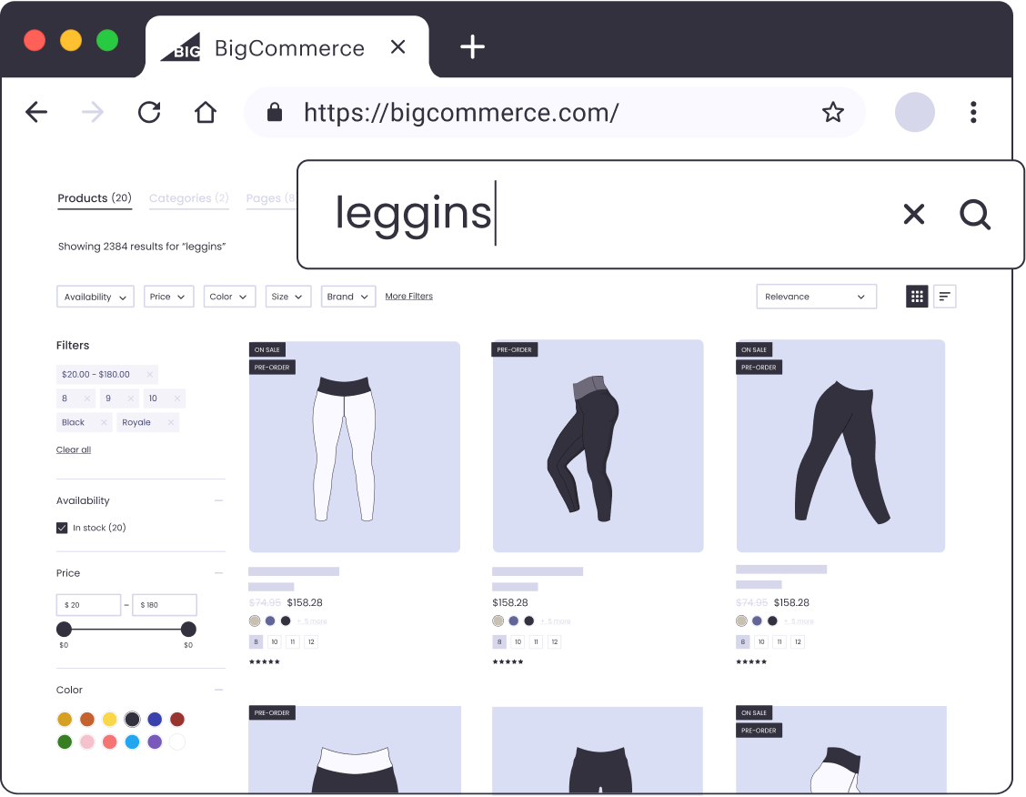Open the third product black leggings image
Screen dimensions: 1026x797
coord(840,447)
